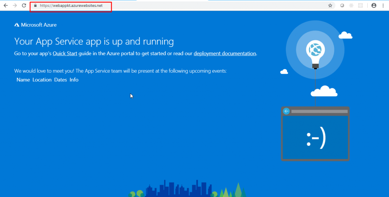The width and height of the screenshot is (389, 197).
Task: Click the Microsoft Azure logo
Action: 35,25
